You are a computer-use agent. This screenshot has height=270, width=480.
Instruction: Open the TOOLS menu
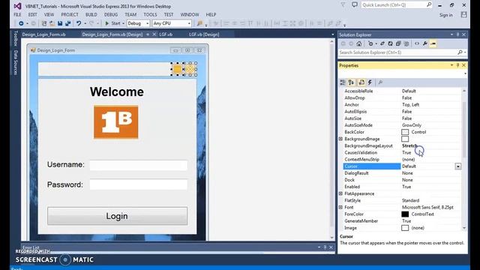(x=150, y=15)
